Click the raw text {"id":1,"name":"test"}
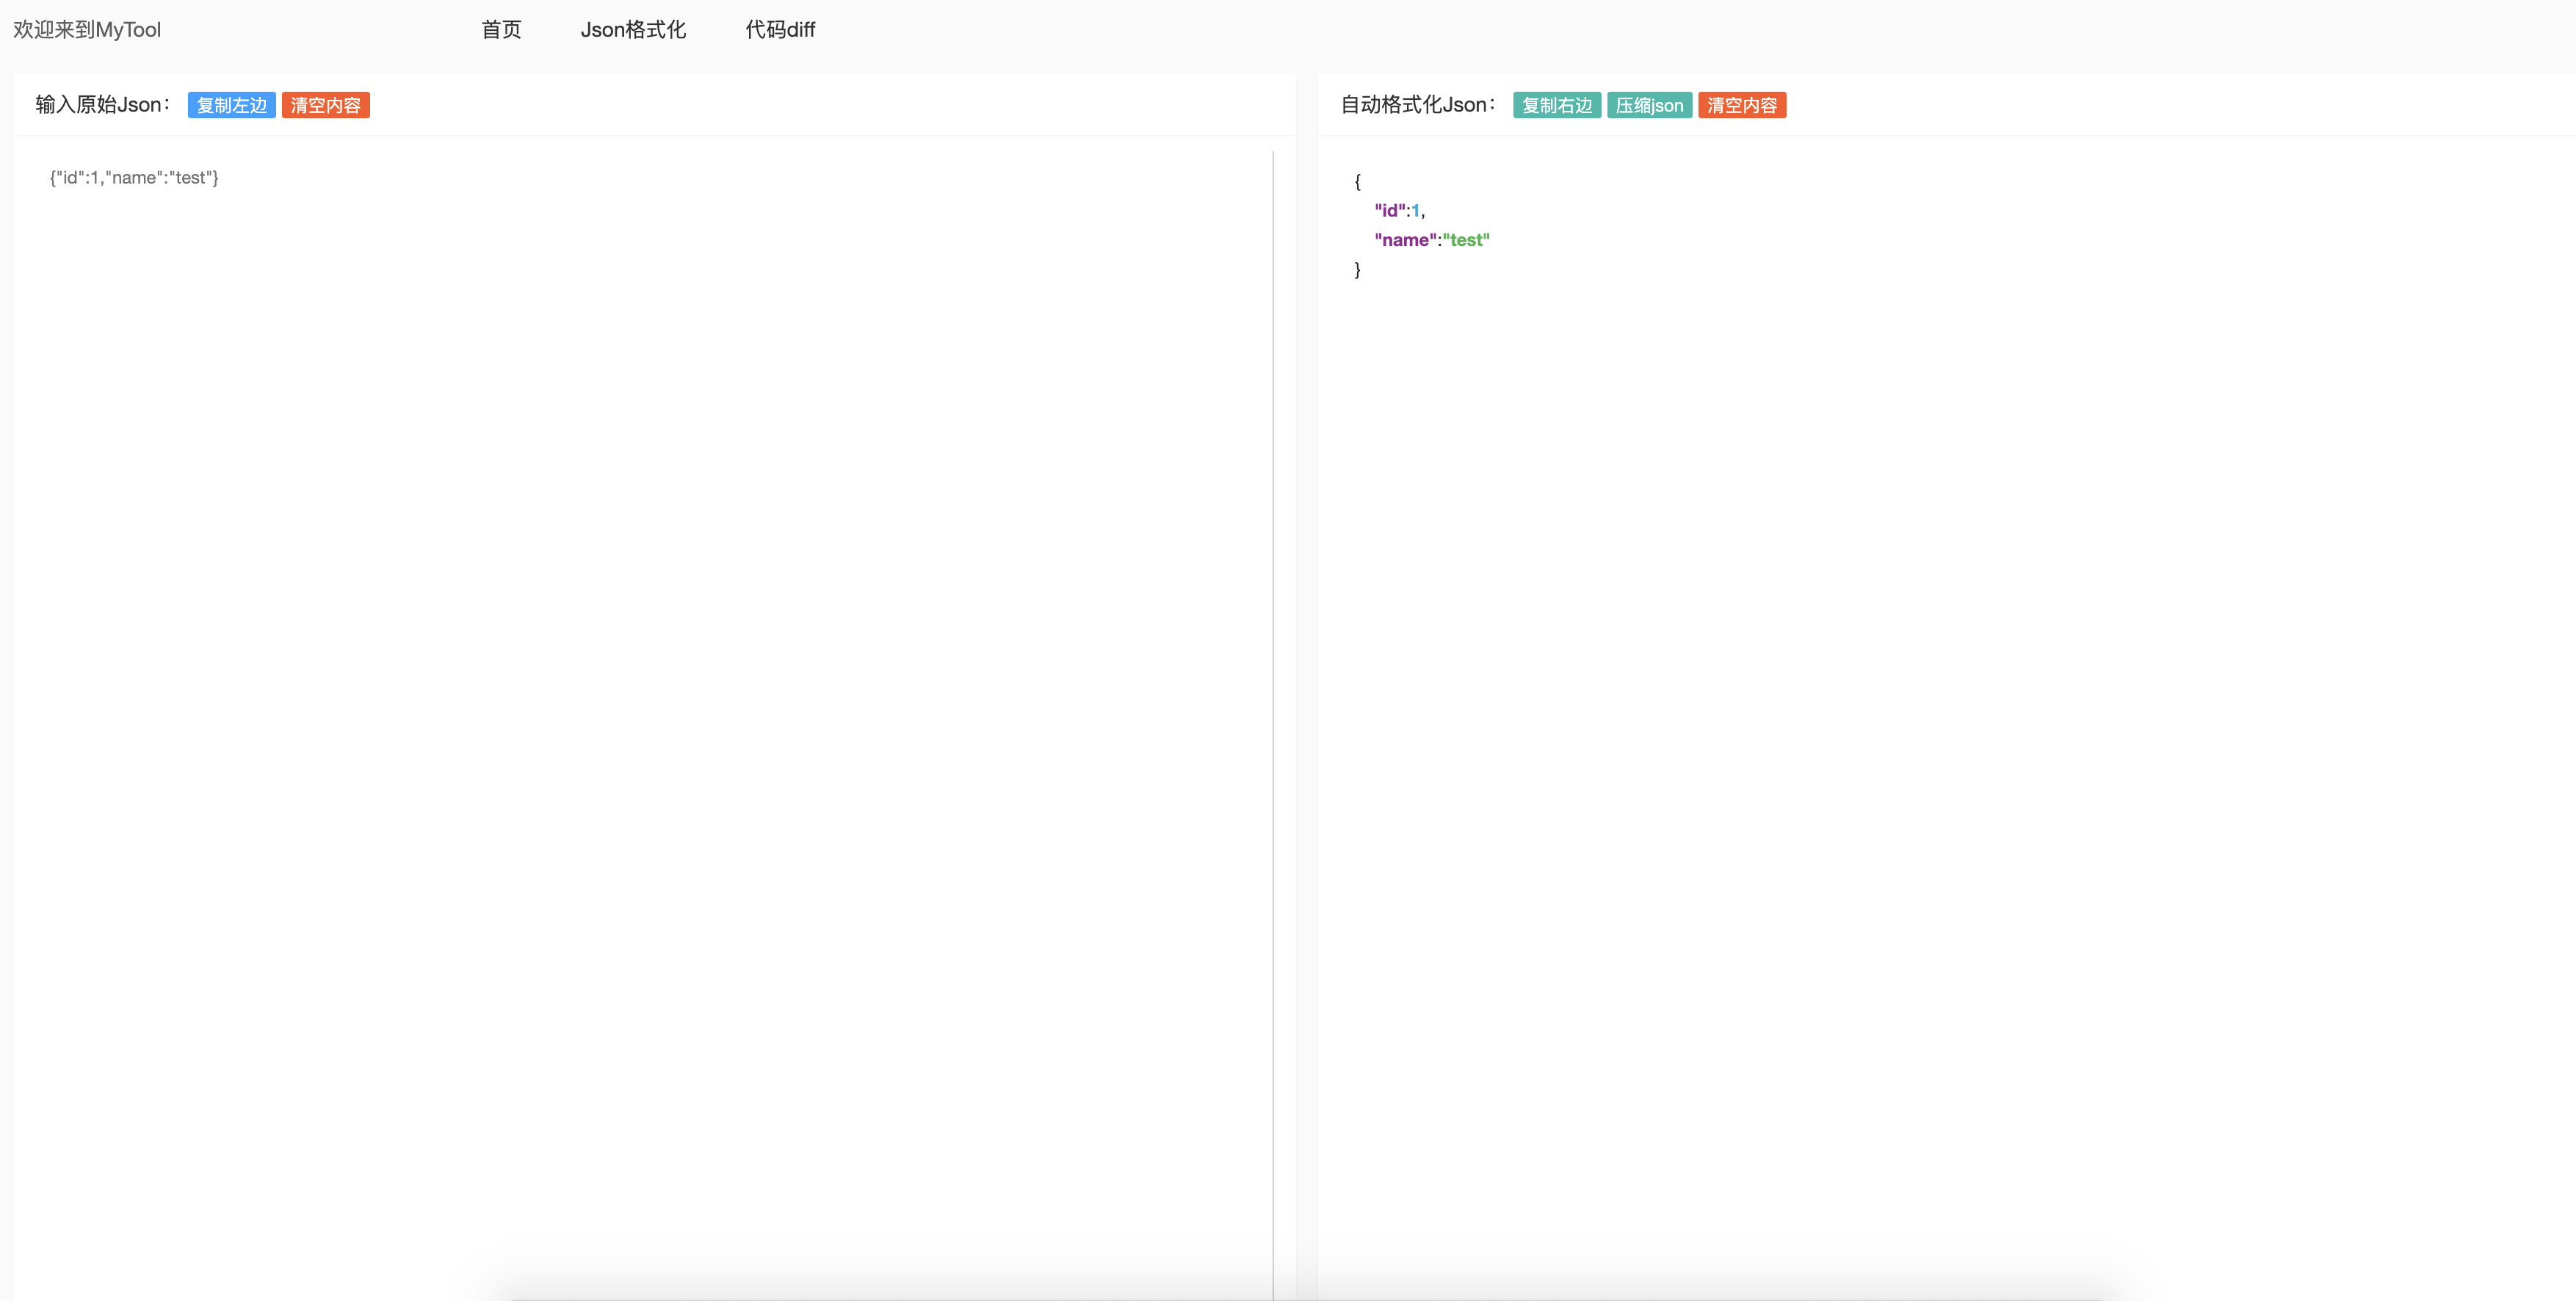This screenshot has width=2576, height=1301. pos(134,178)
